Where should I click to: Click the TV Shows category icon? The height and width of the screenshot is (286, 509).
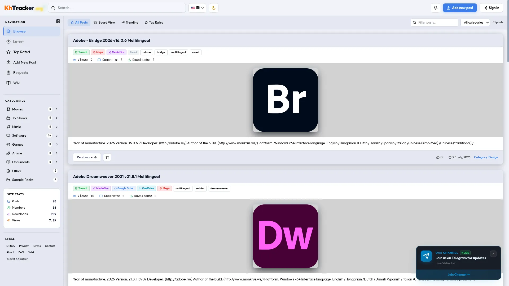8,118
